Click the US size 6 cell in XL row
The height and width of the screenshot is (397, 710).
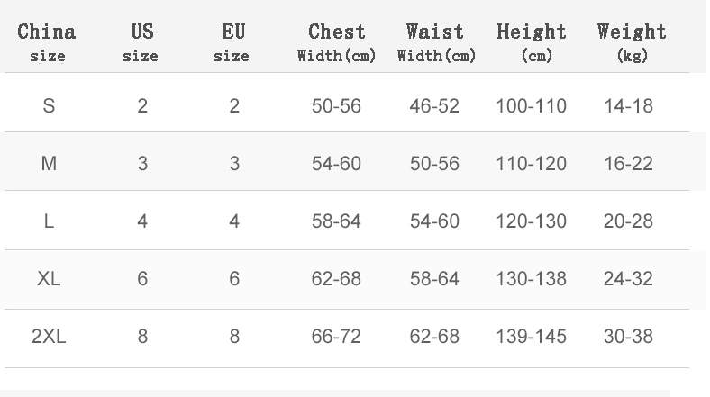(142, 279)
